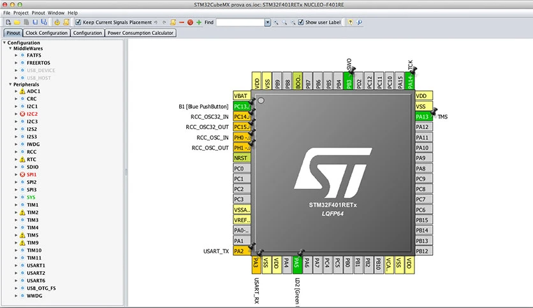Click the Save Project As icon

(x=44, y=22)
